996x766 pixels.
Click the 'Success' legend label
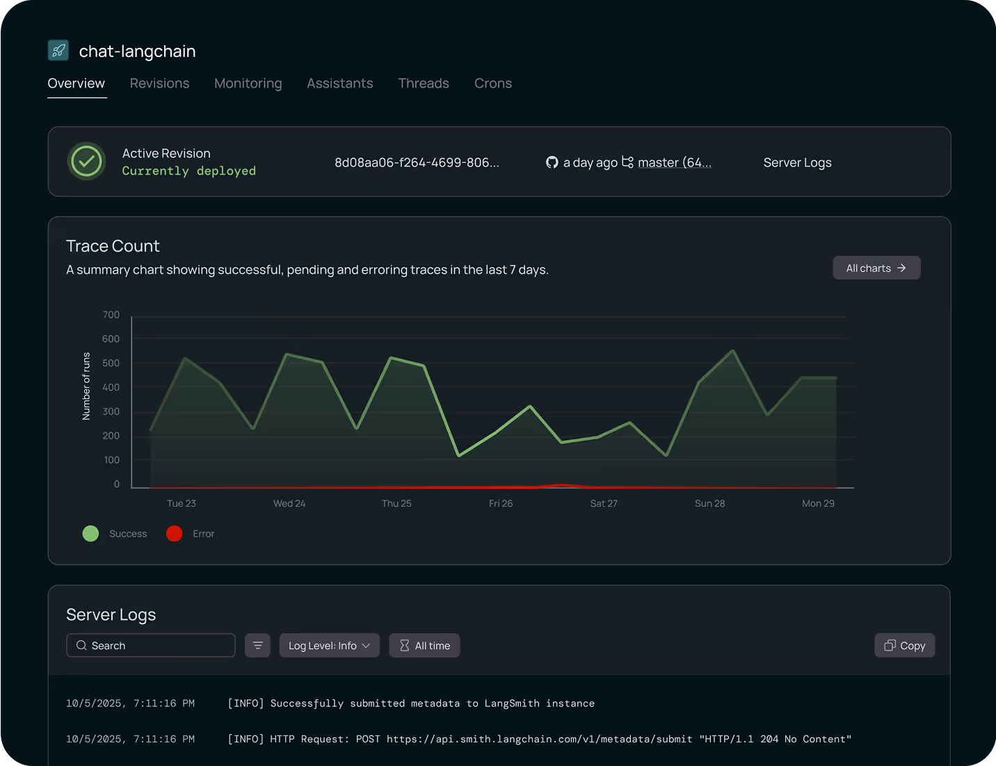[x=128, y=533]
